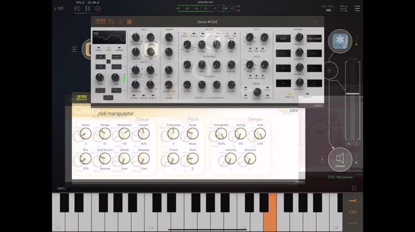Image resolution: width=415 pixels, height=232 pixels.
Task: Click the Ch5: Mersenne channel label
Action: tap(340, 177)
